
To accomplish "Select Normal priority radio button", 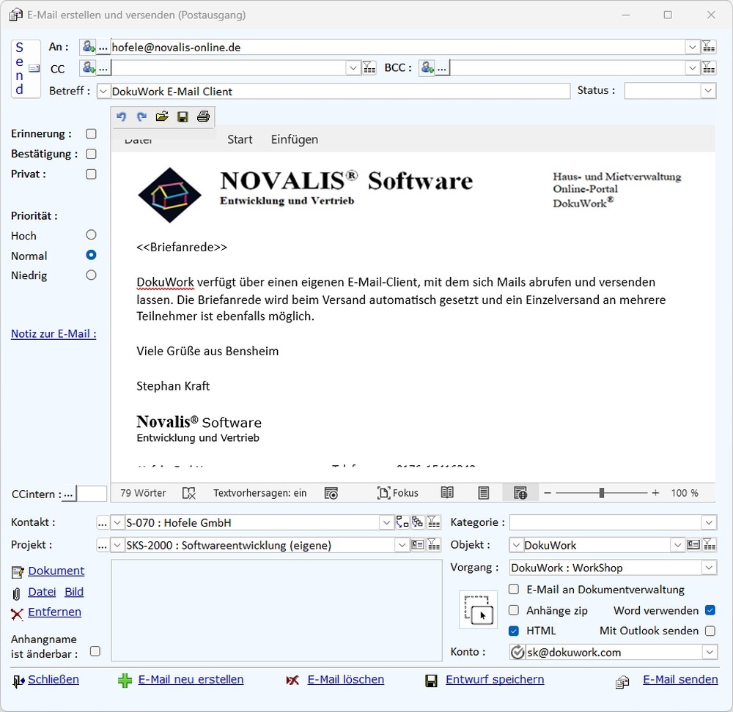I will [x=91, y=255].
